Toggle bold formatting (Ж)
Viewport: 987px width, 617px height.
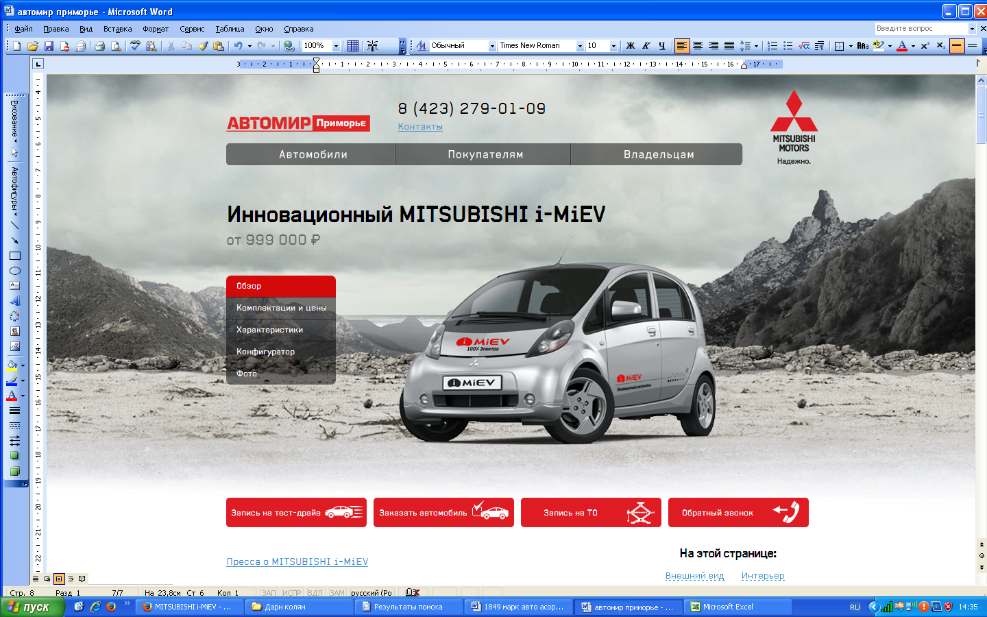coord(631,46)
